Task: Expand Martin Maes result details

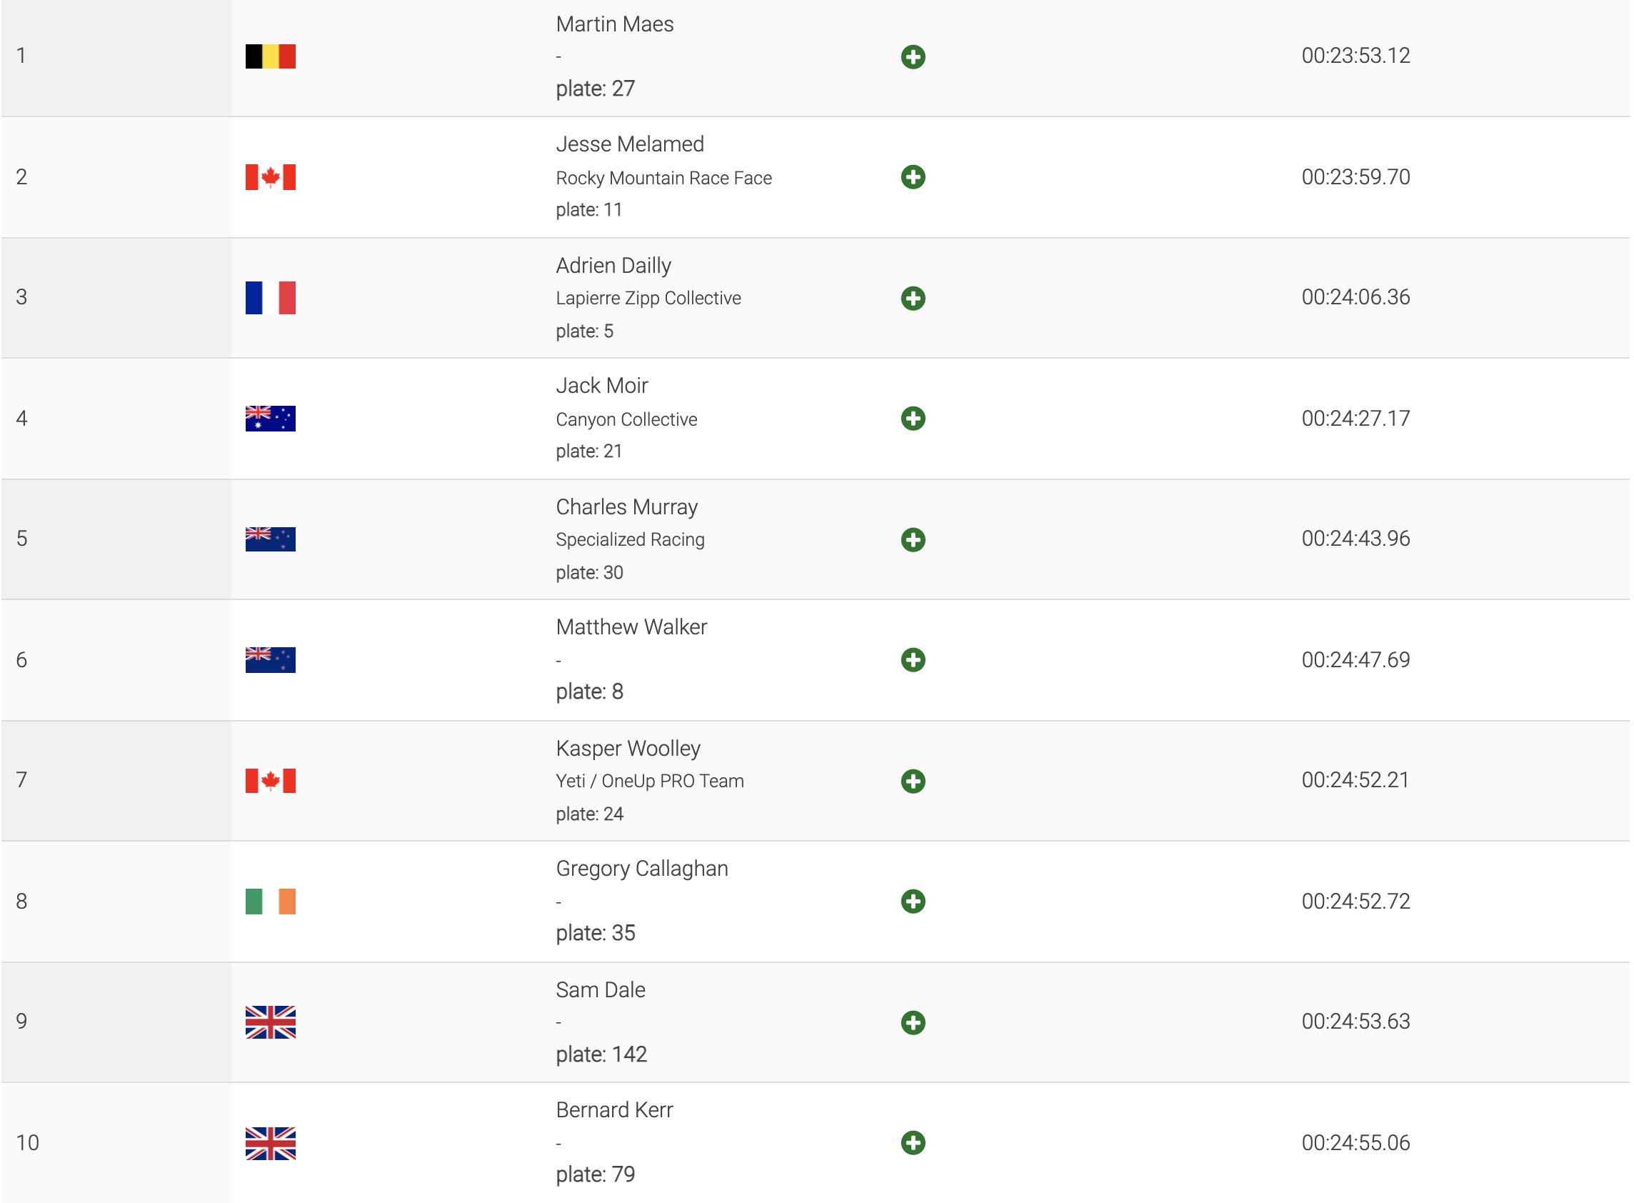Action: [x=913, y=57]
